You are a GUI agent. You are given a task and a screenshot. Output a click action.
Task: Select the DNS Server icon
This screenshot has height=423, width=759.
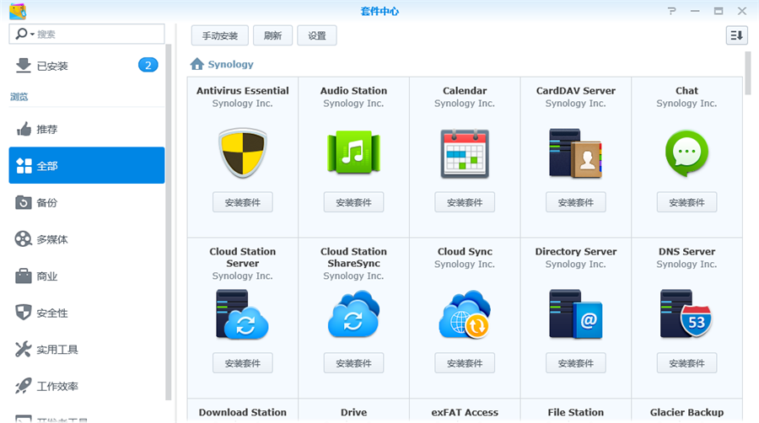(686, 313)
